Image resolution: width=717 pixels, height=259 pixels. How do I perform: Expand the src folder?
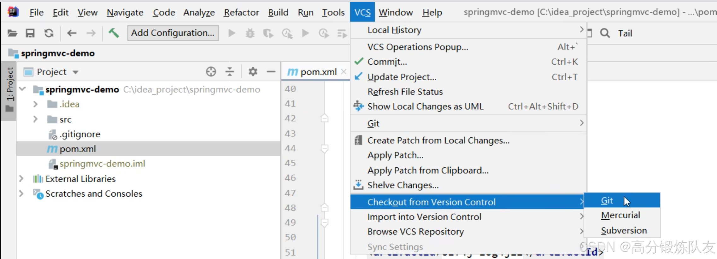35,119
